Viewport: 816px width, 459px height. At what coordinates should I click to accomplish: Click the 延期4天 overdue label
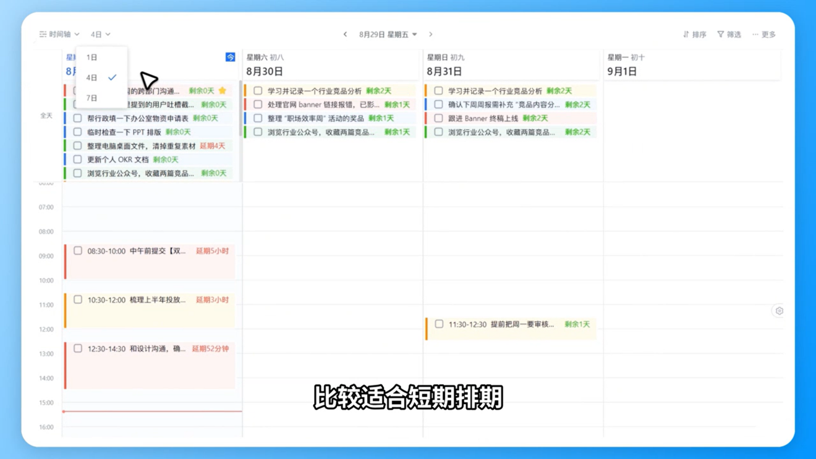tap(213, 146)
